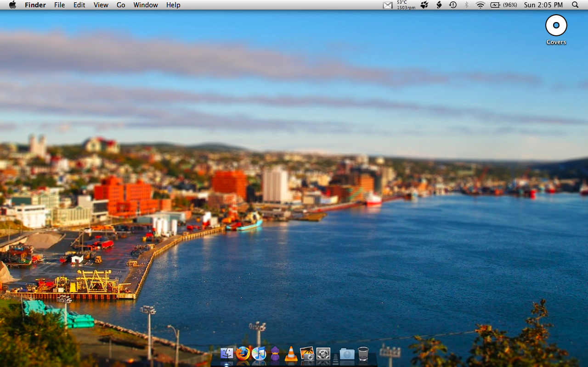Open the File menu
This screenshot has height=367, width=588.
[59, 5]
